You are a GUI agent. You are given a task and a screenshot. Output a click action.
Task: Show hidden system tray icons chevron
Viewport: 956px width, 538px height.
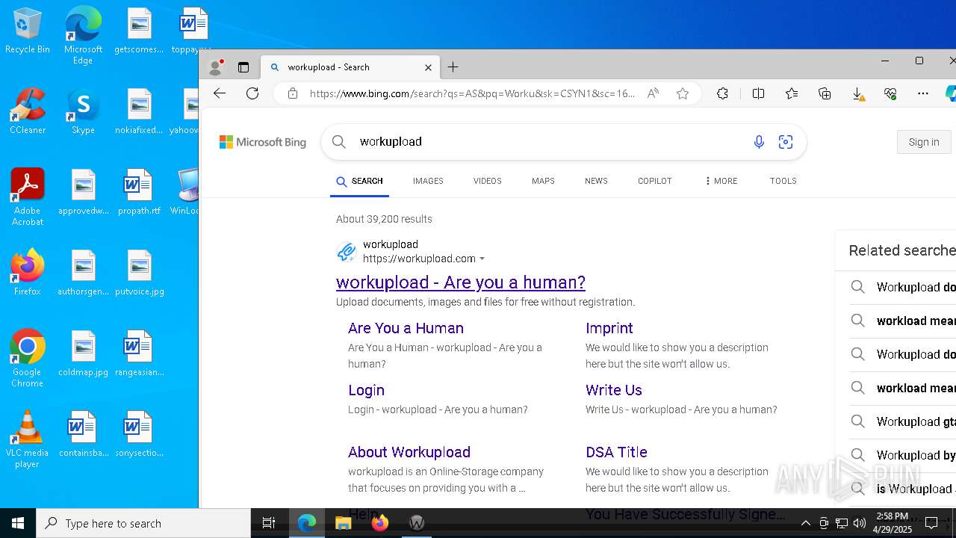pos(805,523)
